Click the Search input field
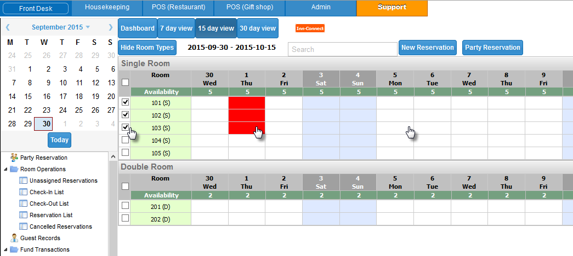 342,49
